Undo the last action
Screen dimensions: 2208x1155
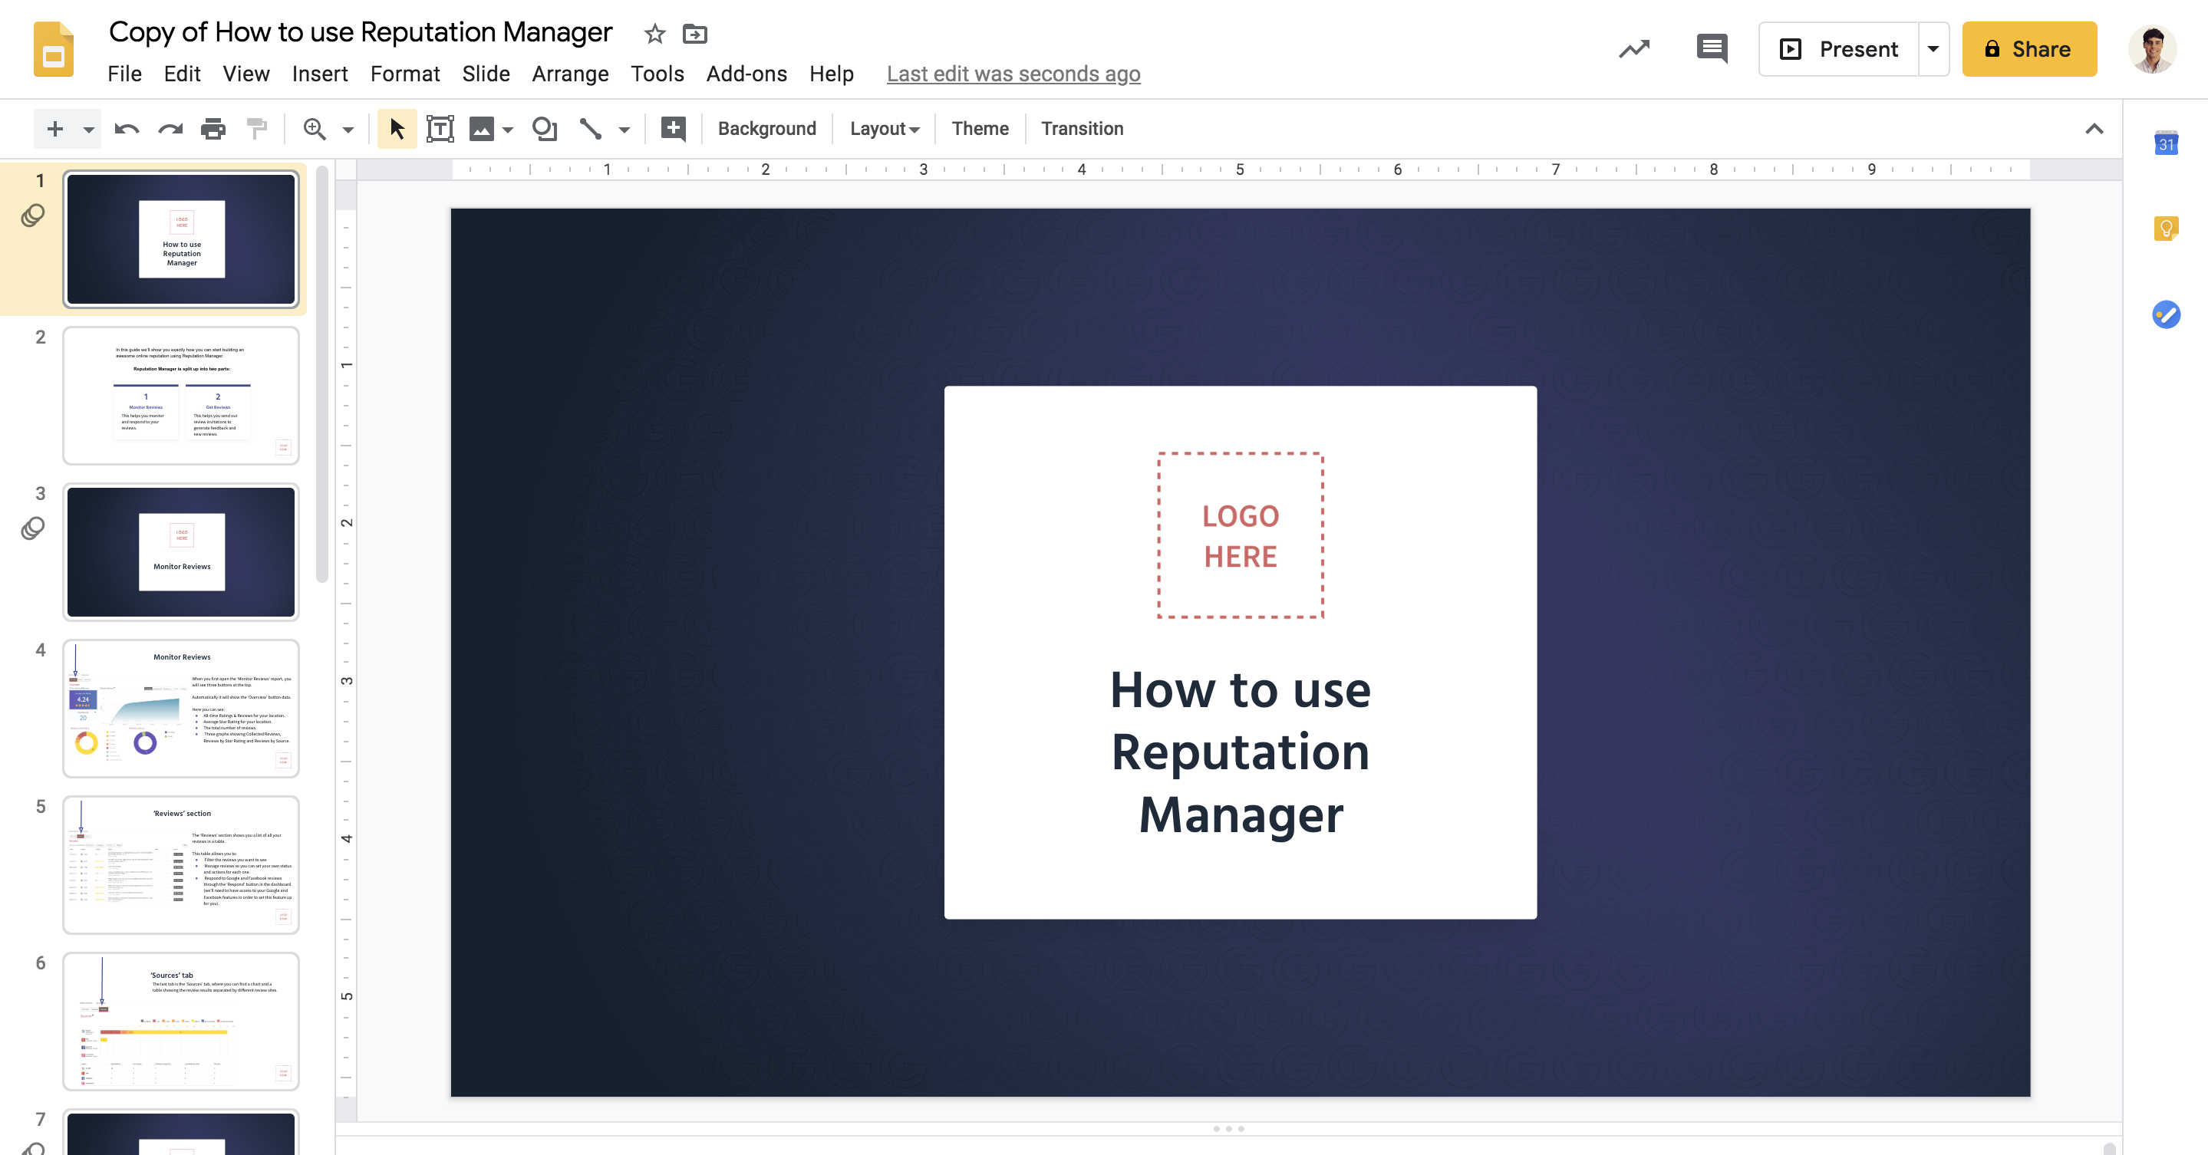pos(127,130)
